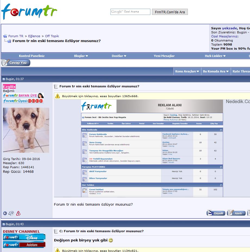Screen dimensions: 250x252
Task: Click the post icon beside Bugün, 01:43
Action: tap(4, 224)
